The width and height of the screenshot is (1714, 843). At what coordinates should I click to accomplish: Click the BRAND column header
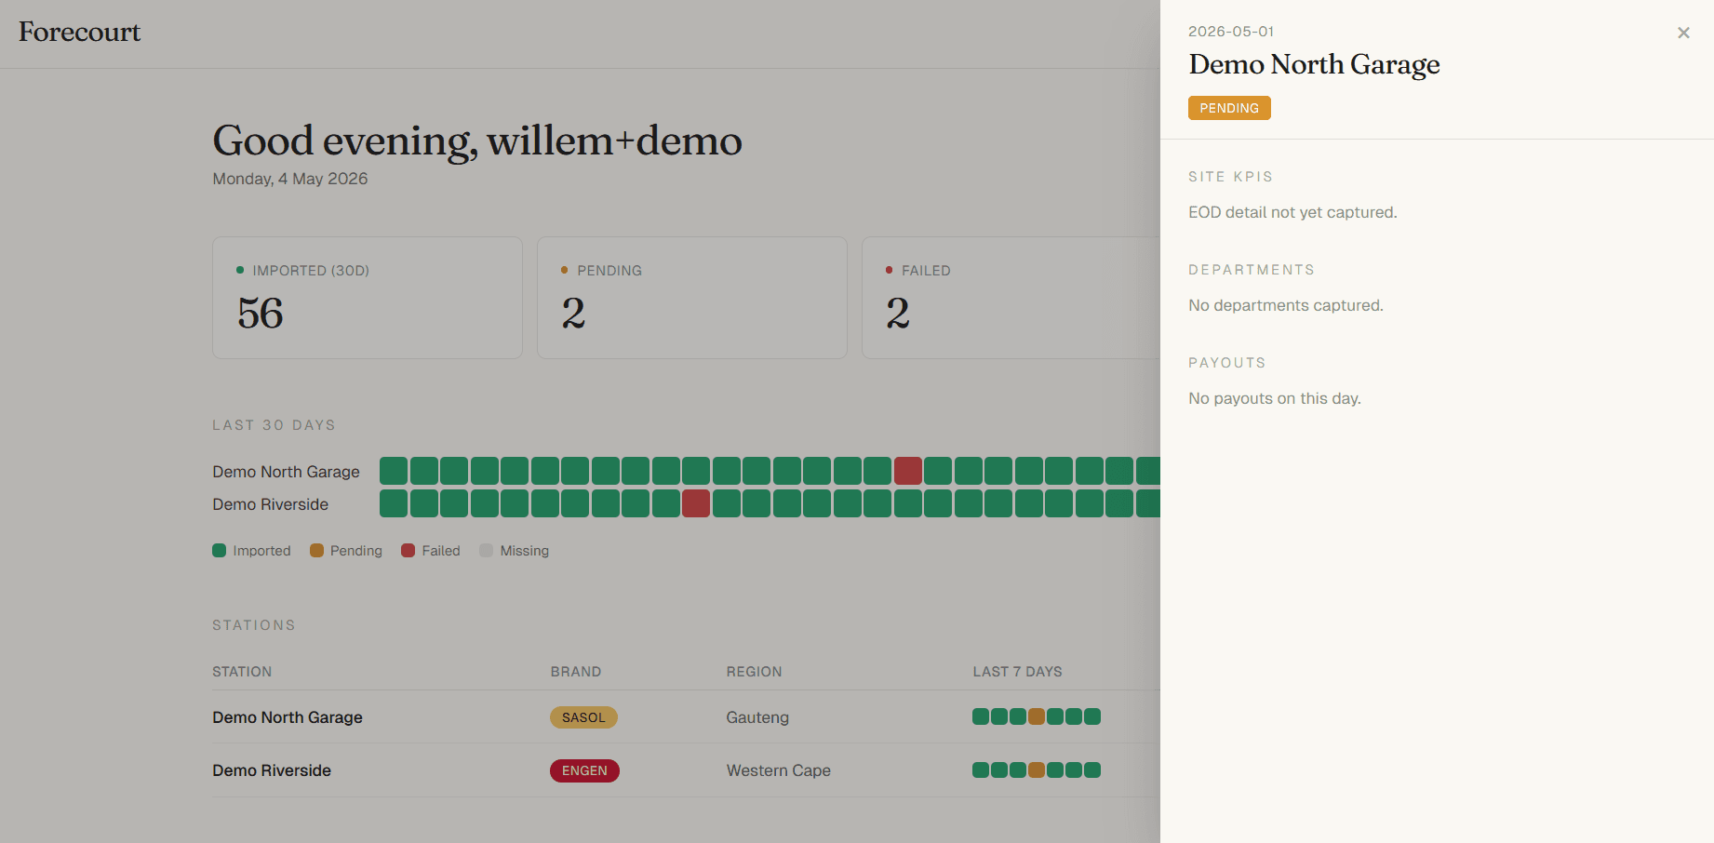(576, 672)
